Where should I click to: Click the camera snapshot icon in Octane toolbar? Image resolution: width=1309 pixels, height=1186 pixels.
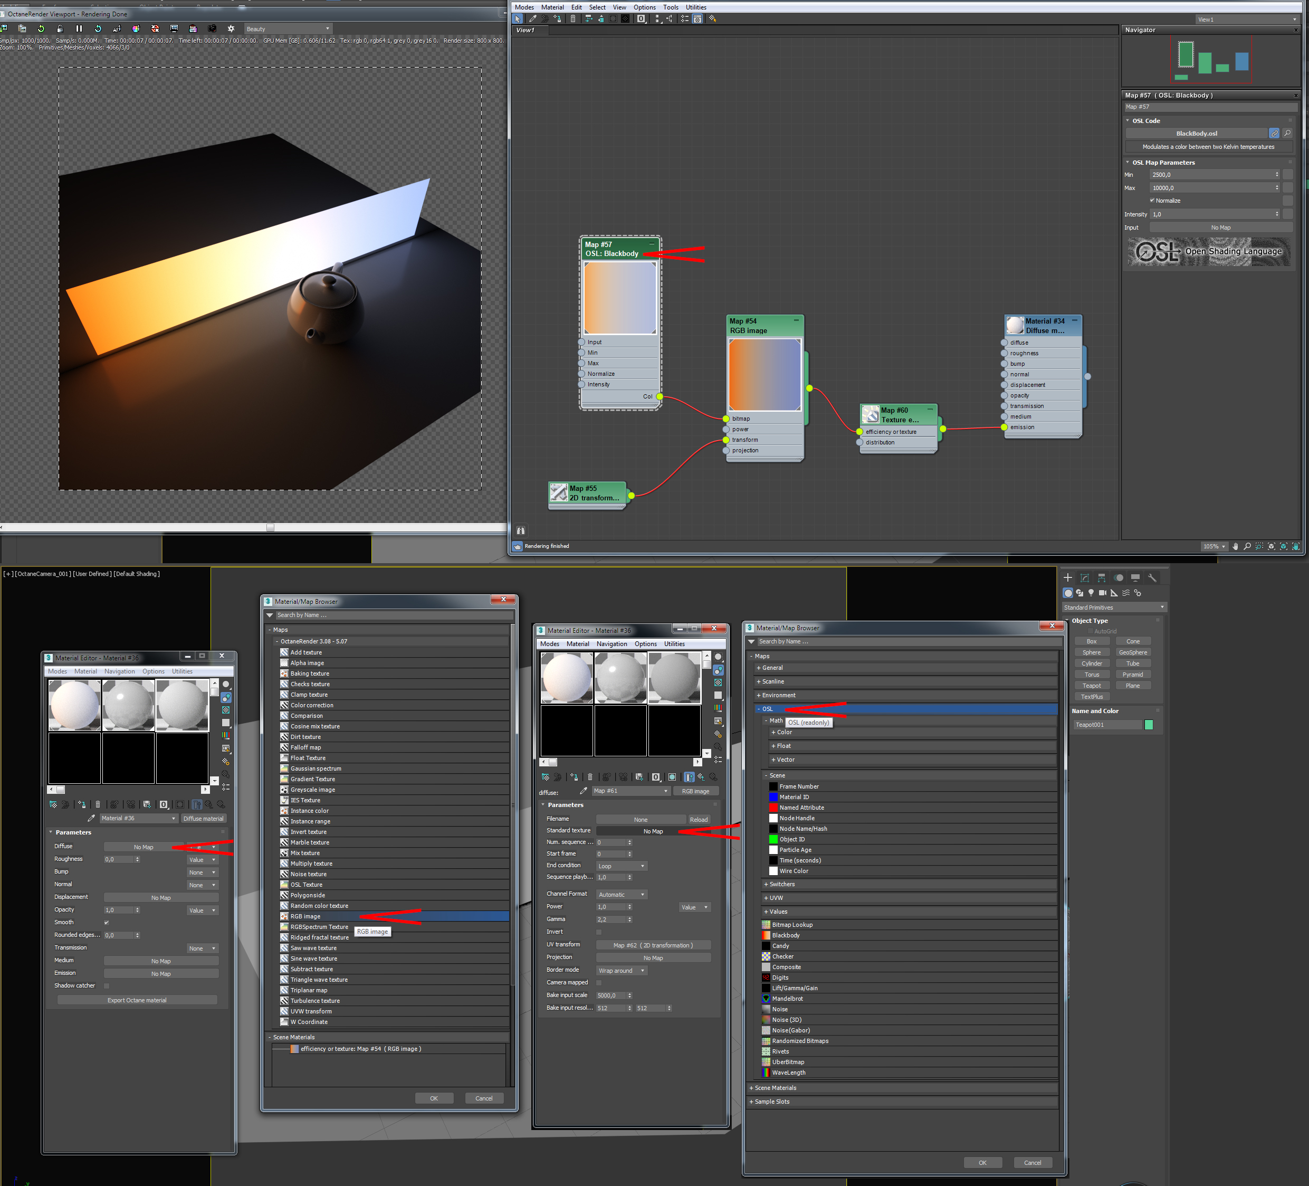[212, 29]
